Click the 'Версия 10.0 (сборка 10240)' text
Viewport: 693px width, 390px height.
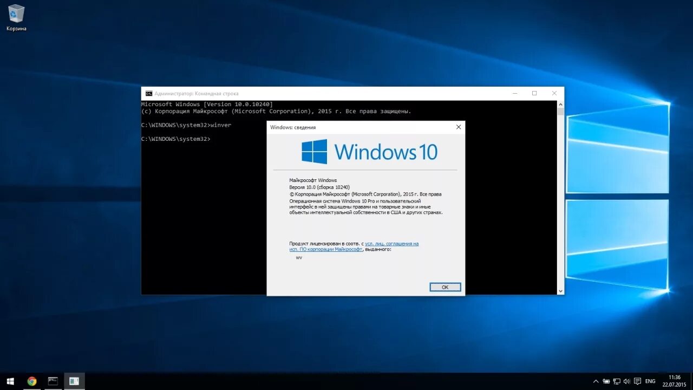319,187
